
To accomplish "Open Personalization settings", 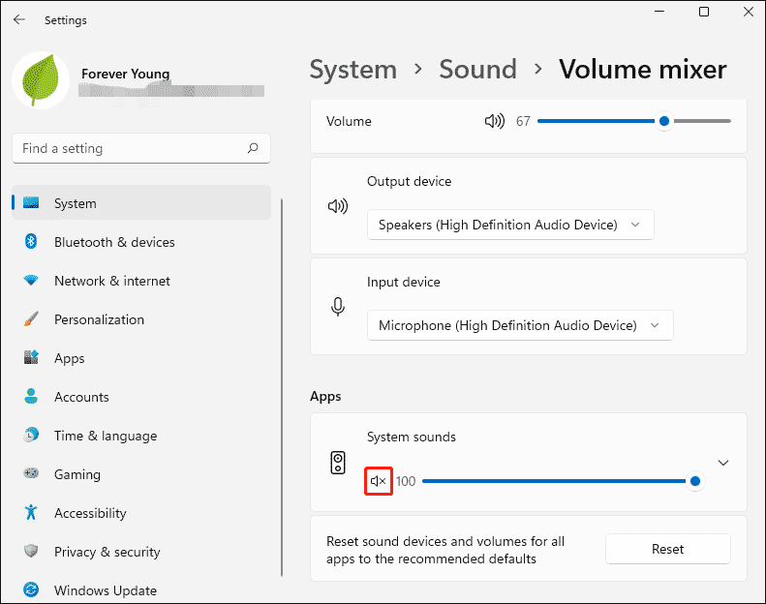I will (141, 319).
